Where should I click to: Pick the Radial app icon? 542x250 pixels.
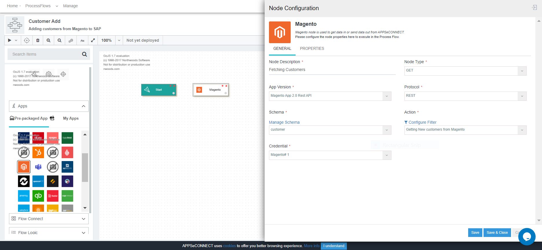click(53, 196)
